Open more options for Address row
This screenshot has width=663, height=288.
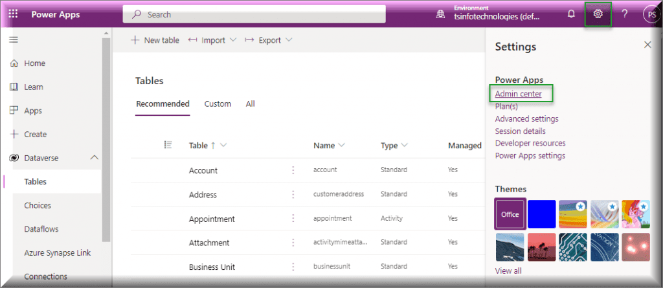[x=293, y=194]
